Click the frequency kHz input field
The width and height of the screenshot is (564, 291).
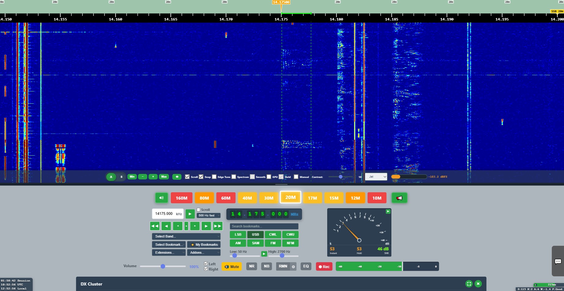pyautogui.click(x=168, y=214)
